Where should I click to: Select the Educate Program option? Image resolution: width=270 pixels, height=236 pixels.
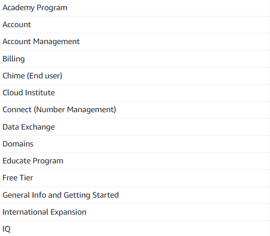(x=33, y=161)
